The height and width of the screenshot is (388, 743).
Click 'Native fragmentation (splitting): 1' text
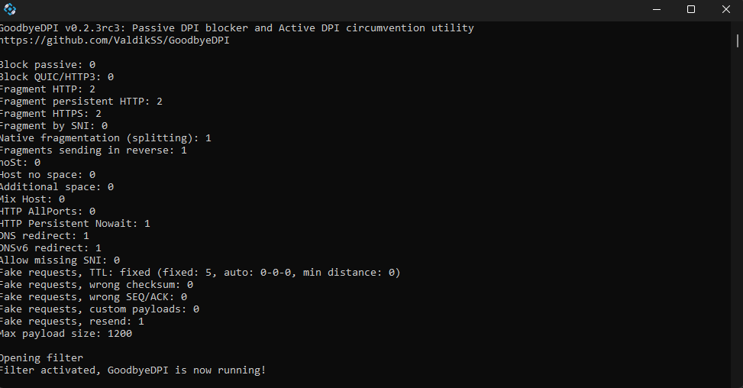point(105,138)
